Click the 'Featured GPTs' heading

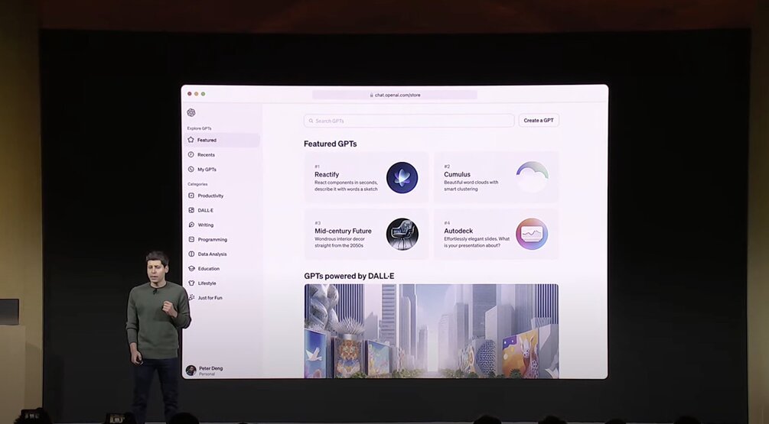tap(330, 144)
